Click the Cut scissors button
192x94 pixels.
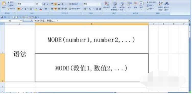pos(10,3)
